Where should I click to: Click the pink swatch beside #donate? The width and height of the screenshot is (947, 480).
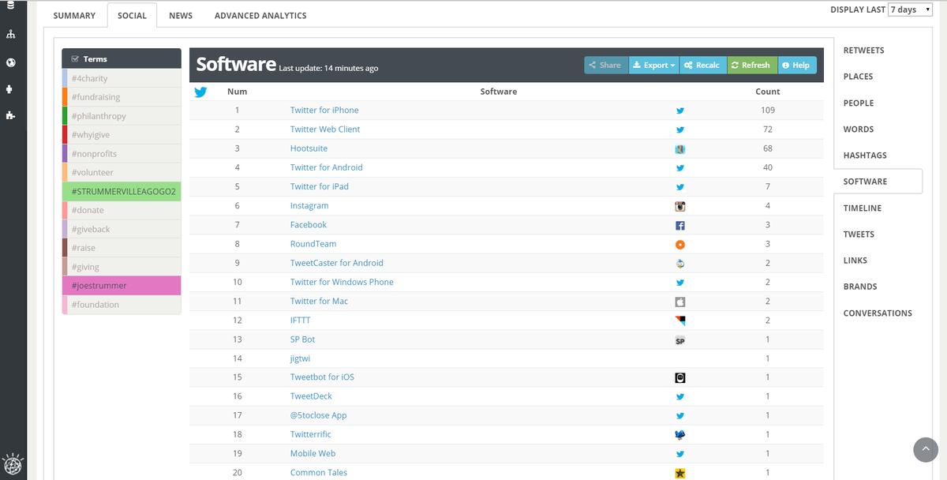[65, 210]
